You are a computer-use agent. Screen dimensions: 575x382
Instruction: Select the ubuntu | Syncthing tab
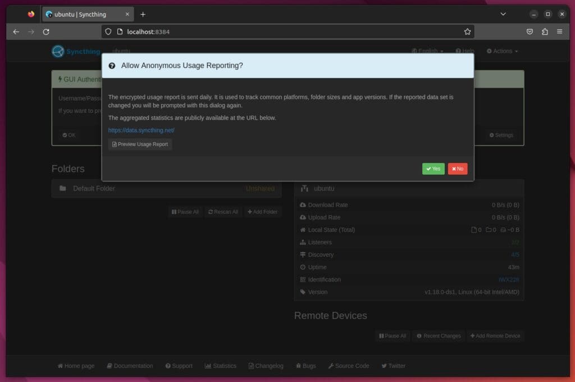(x=88, y=14)
